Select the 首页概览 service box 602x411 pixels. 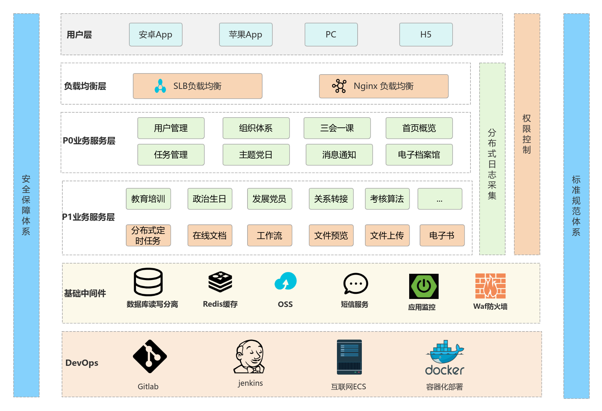[419, 128]
